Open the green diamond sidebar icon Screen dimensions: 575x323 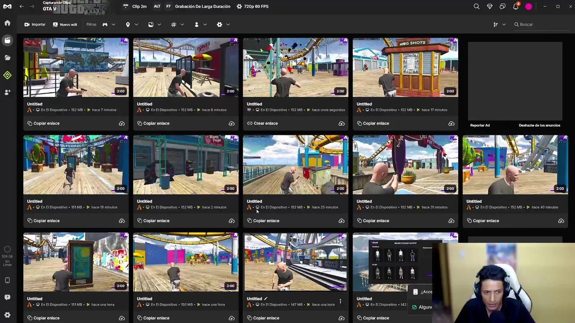tap(7, 75)
